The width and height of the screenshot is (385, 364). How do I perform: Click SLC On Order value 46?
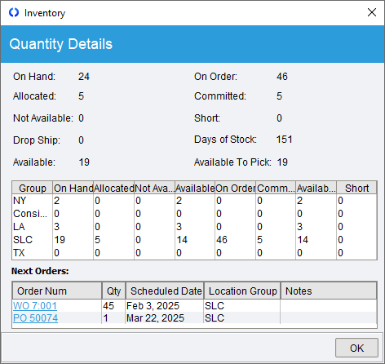point(222,240)
